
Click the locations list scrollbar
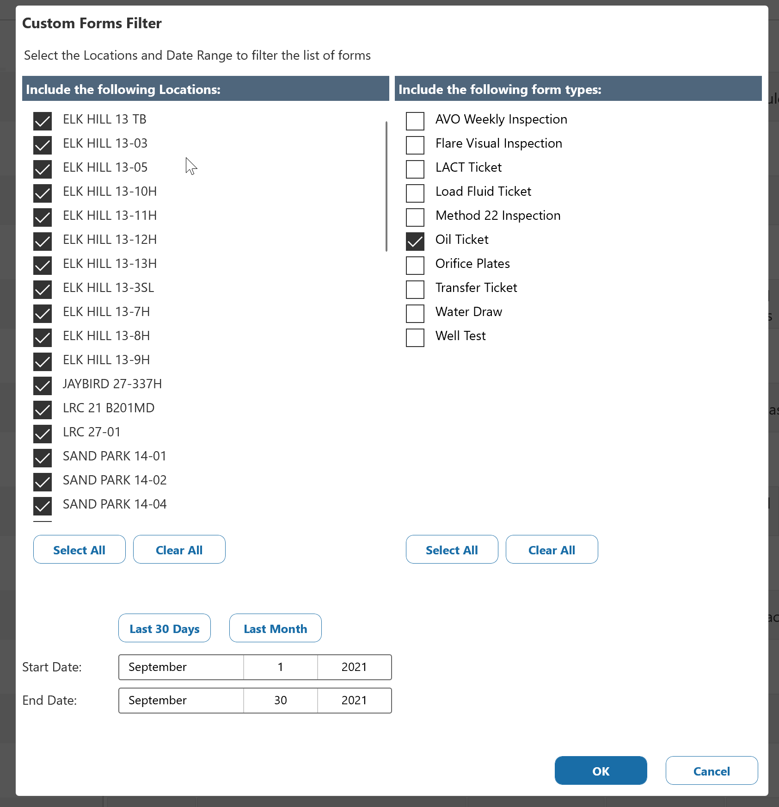[386, 186]
